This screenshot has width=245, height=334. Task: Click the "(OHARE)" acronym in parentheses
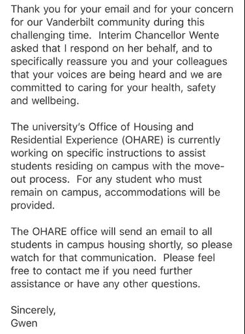(x=143, y=140)
